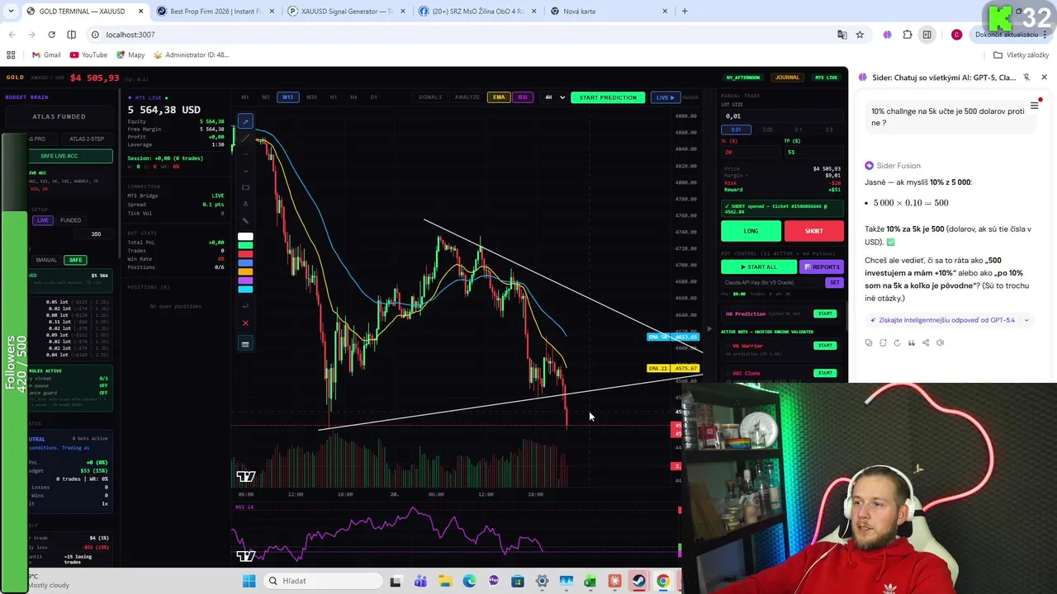Select the SAFE risk mode
1057x594 pixels.
click(x=75, y=260)
